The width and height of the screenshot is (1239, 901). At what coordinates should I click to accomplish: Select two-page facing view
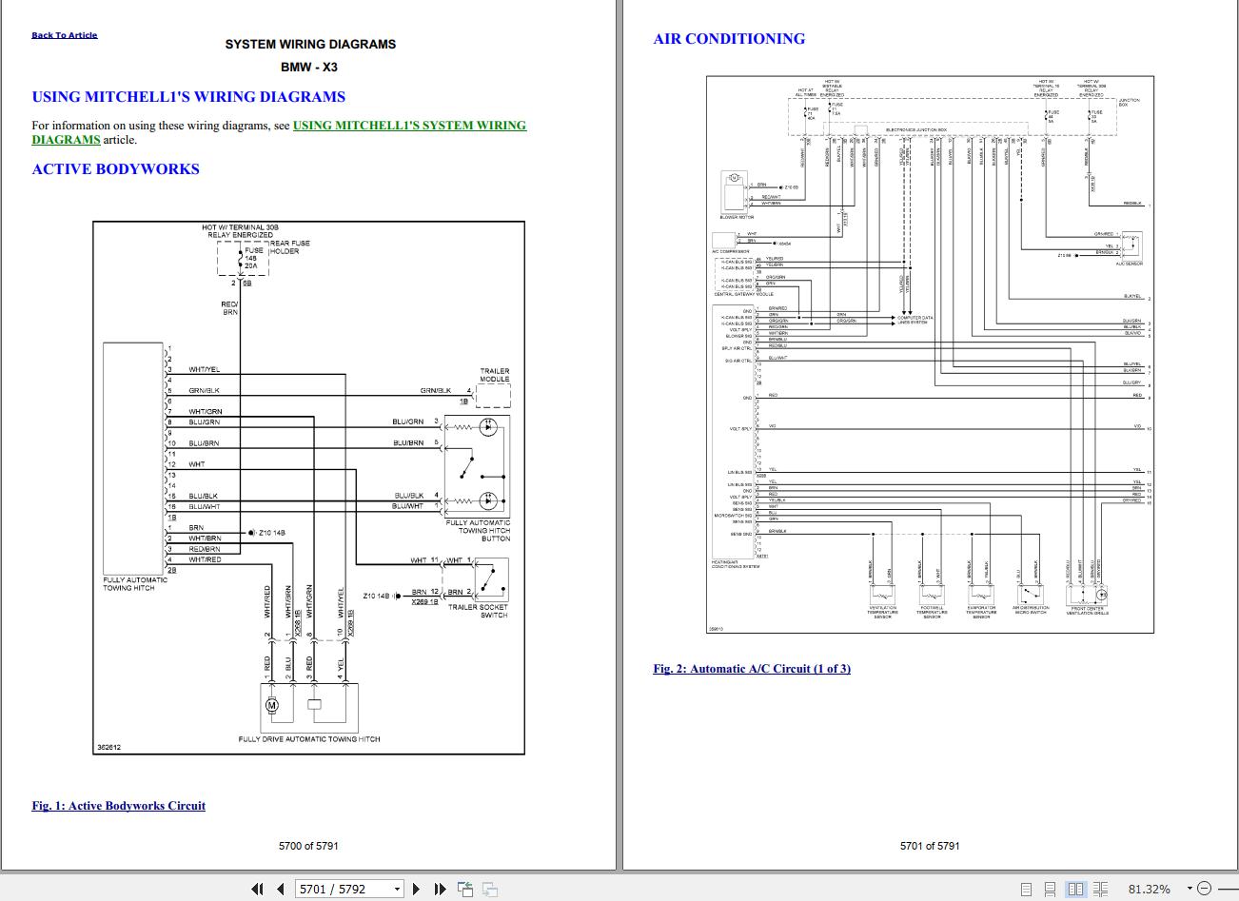pos(1075,889)
